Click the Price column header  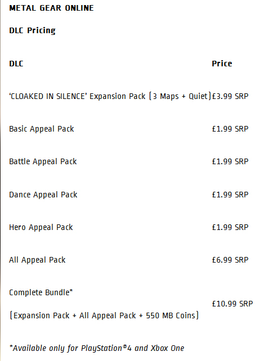pyautogui.click(x=222, y=64)
